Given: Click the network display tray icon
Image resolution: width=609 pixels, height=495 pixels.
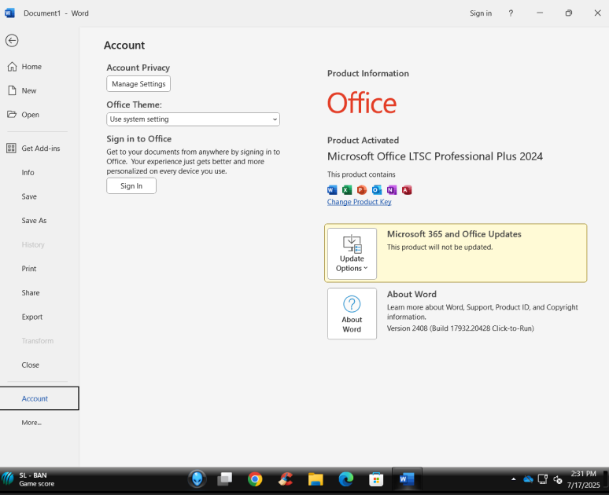Looking at the screenshot, I should click(x=543, y=479).
